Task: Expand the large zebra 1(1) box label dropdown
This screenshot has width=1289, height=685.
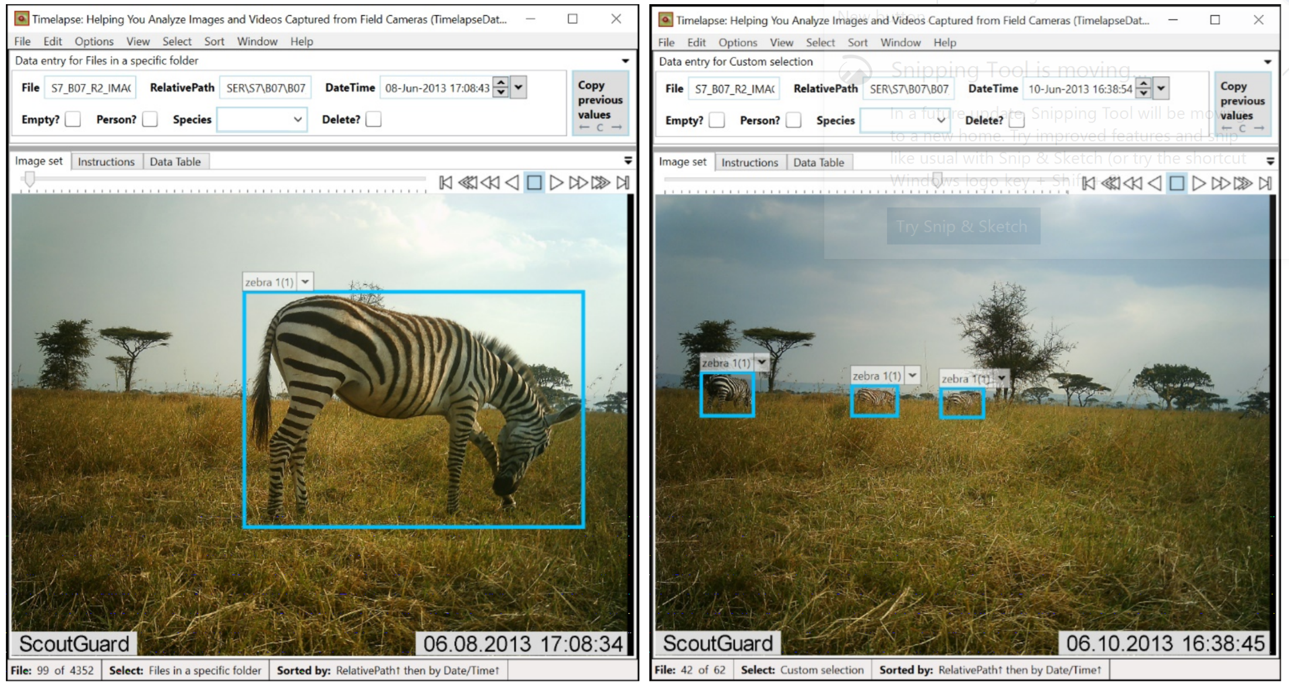Action: pyautogui.click(x=305, y=282)
